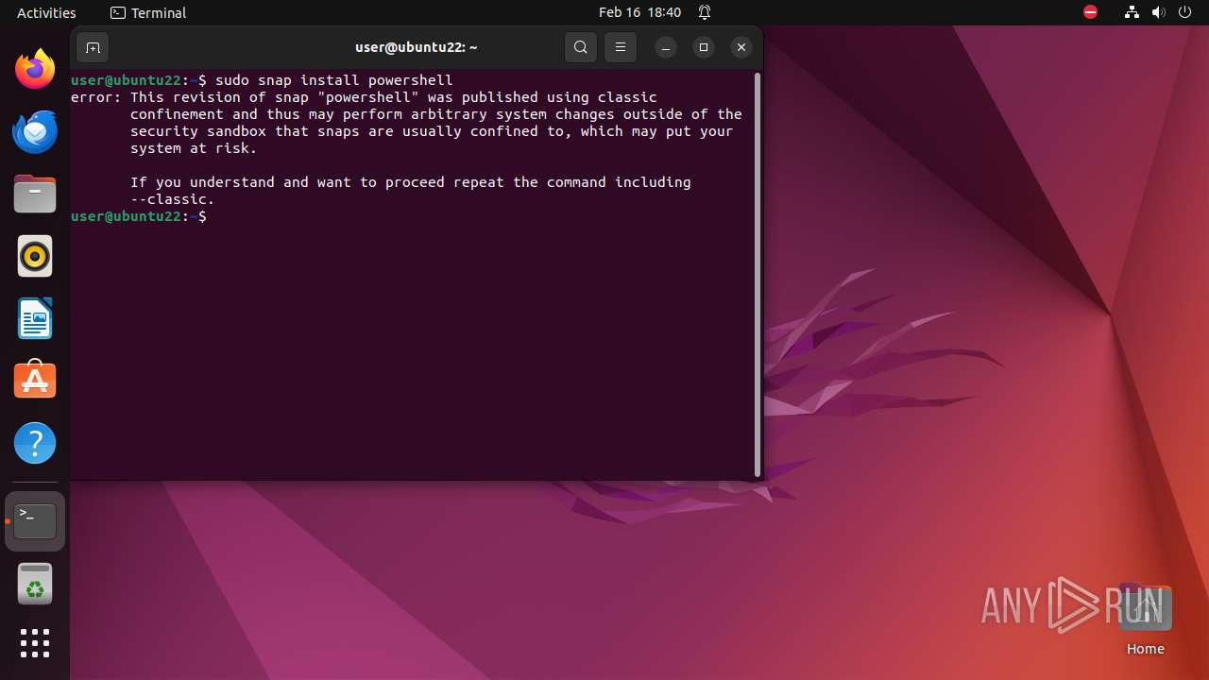1209x680 pixels.
Task: Click the terminal vertical scrollbar
Action: pyautogui.click(x=758, y=274)
